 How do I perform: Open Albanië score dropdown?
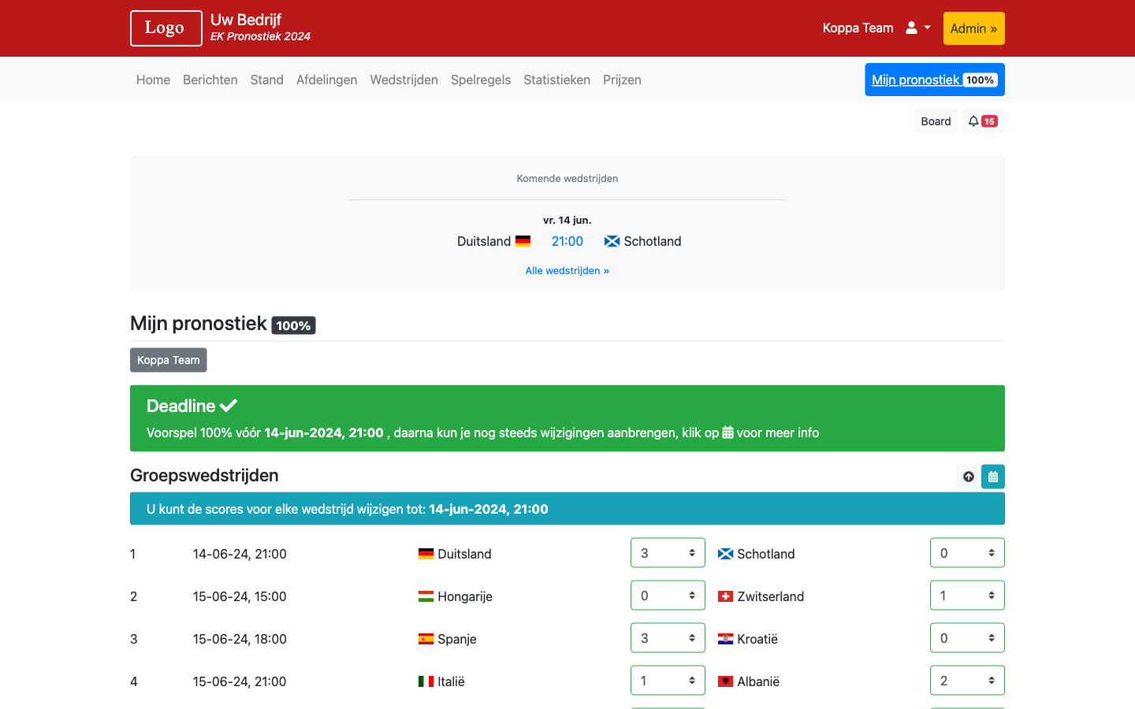(x=967, y=681)
